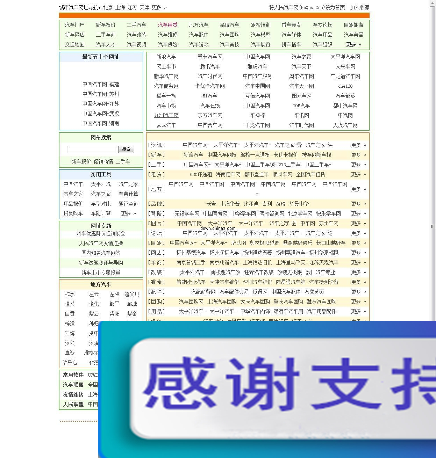The image size is (436, 458).
Task: Open 香车美女 category
Action: (x=291, y=25)
